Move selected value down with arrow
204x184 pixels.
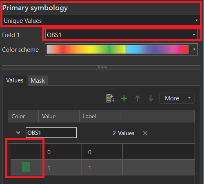tap(151, 98)
